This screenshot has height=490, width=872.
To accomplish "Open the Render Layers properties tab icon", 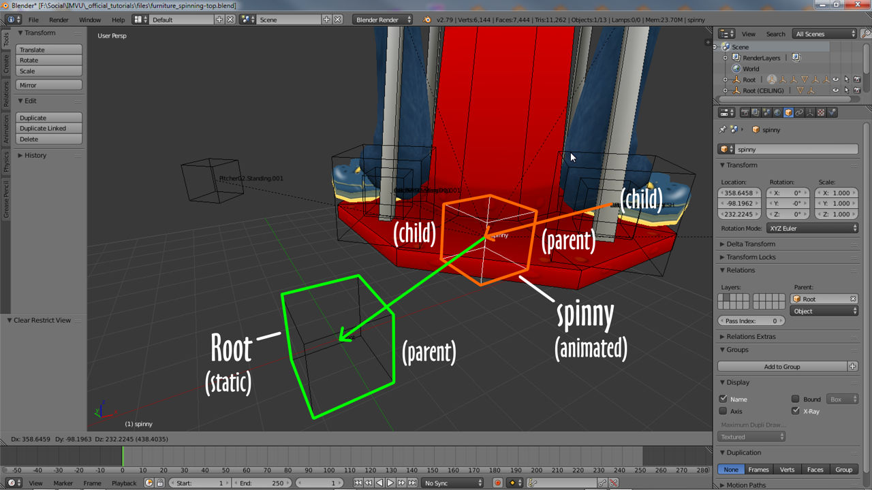I will tap(756, 112).
